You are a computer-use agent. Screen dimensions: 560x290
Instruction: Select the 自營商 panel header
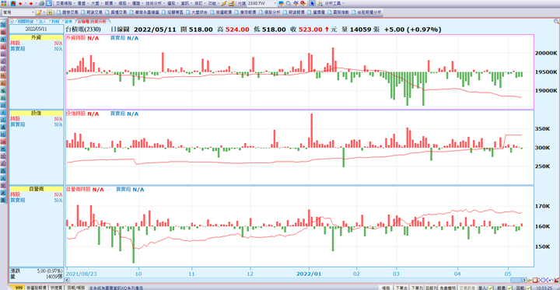(x=36, y=188)
